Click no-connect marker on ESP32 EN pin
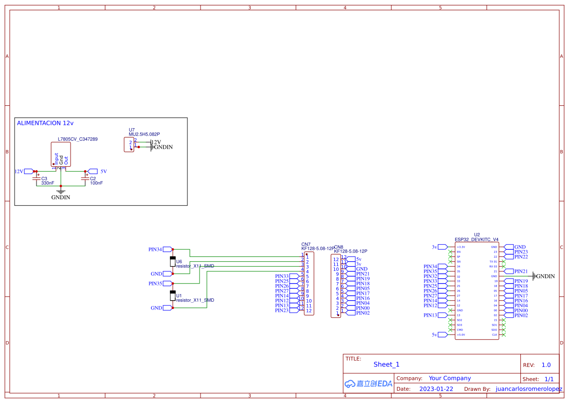The width and height of the screenshot is (569, 403). pyautogui.click(x=450, y=252)
